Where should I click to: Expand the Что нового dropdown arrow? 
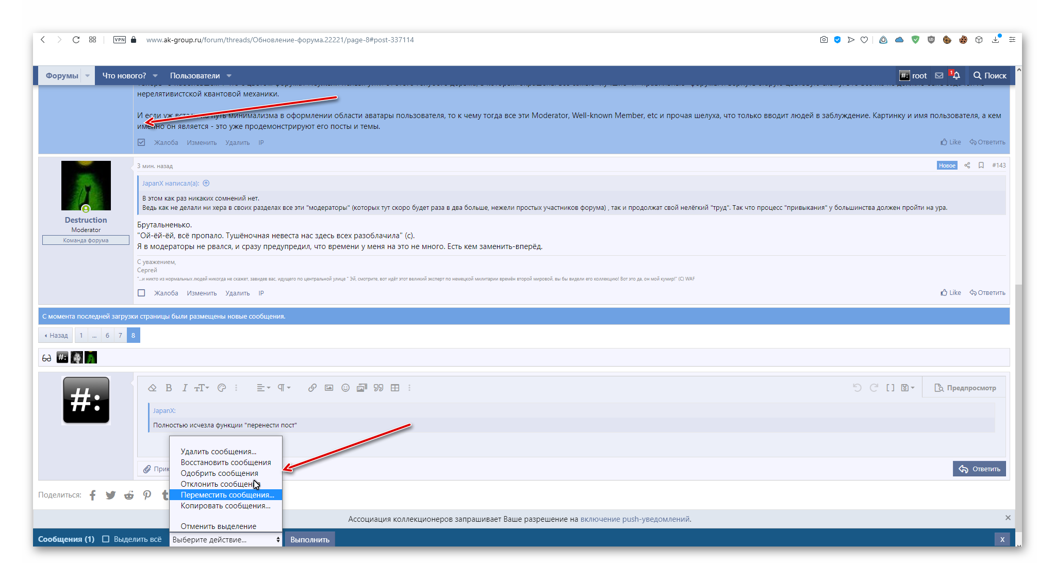155,76
